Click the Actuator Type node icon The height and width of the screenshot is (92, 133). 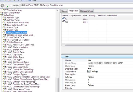(5, 18)
